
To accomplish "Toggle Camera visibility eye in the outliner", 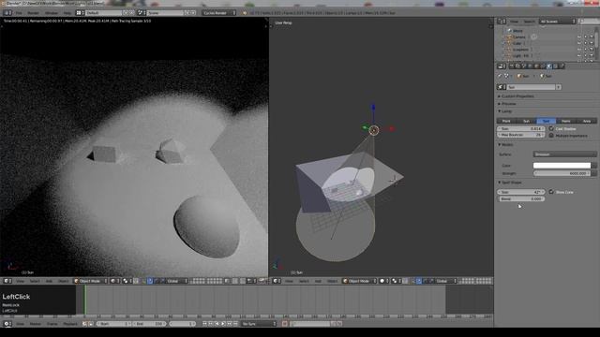I will [x=579, y=37].
